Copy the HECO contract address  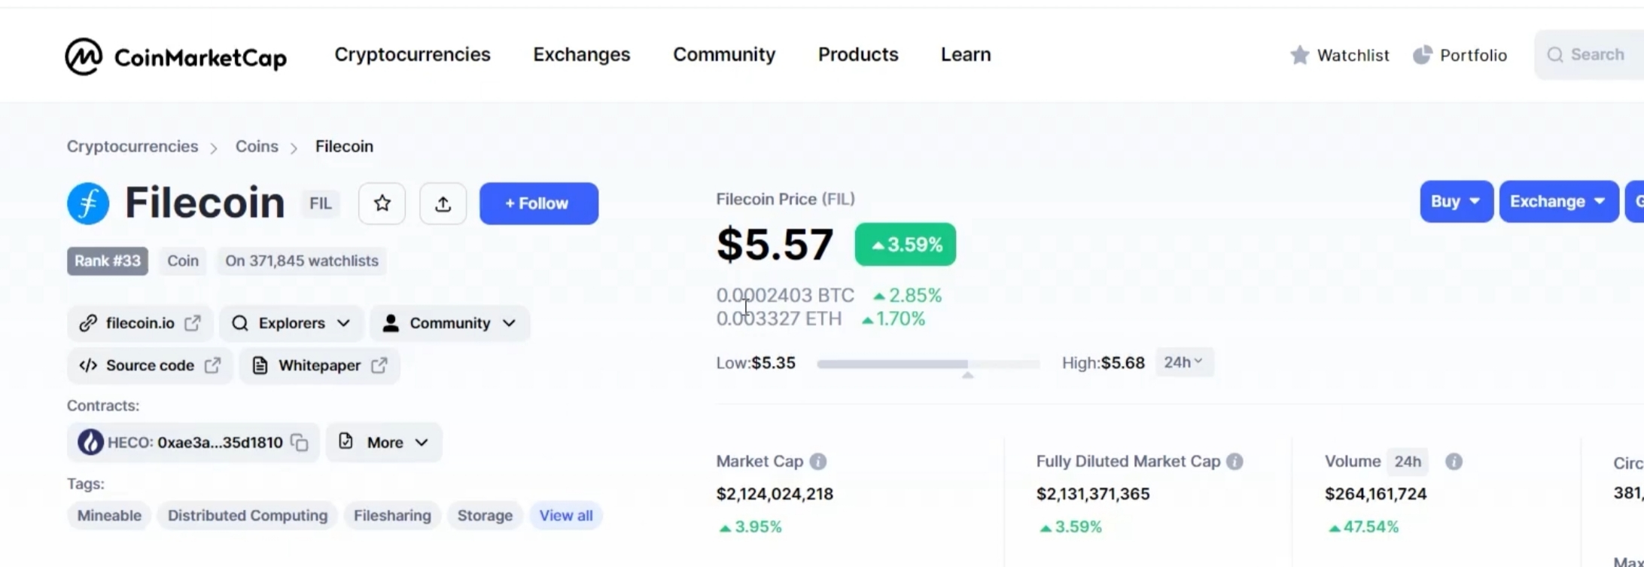(300, 443)
